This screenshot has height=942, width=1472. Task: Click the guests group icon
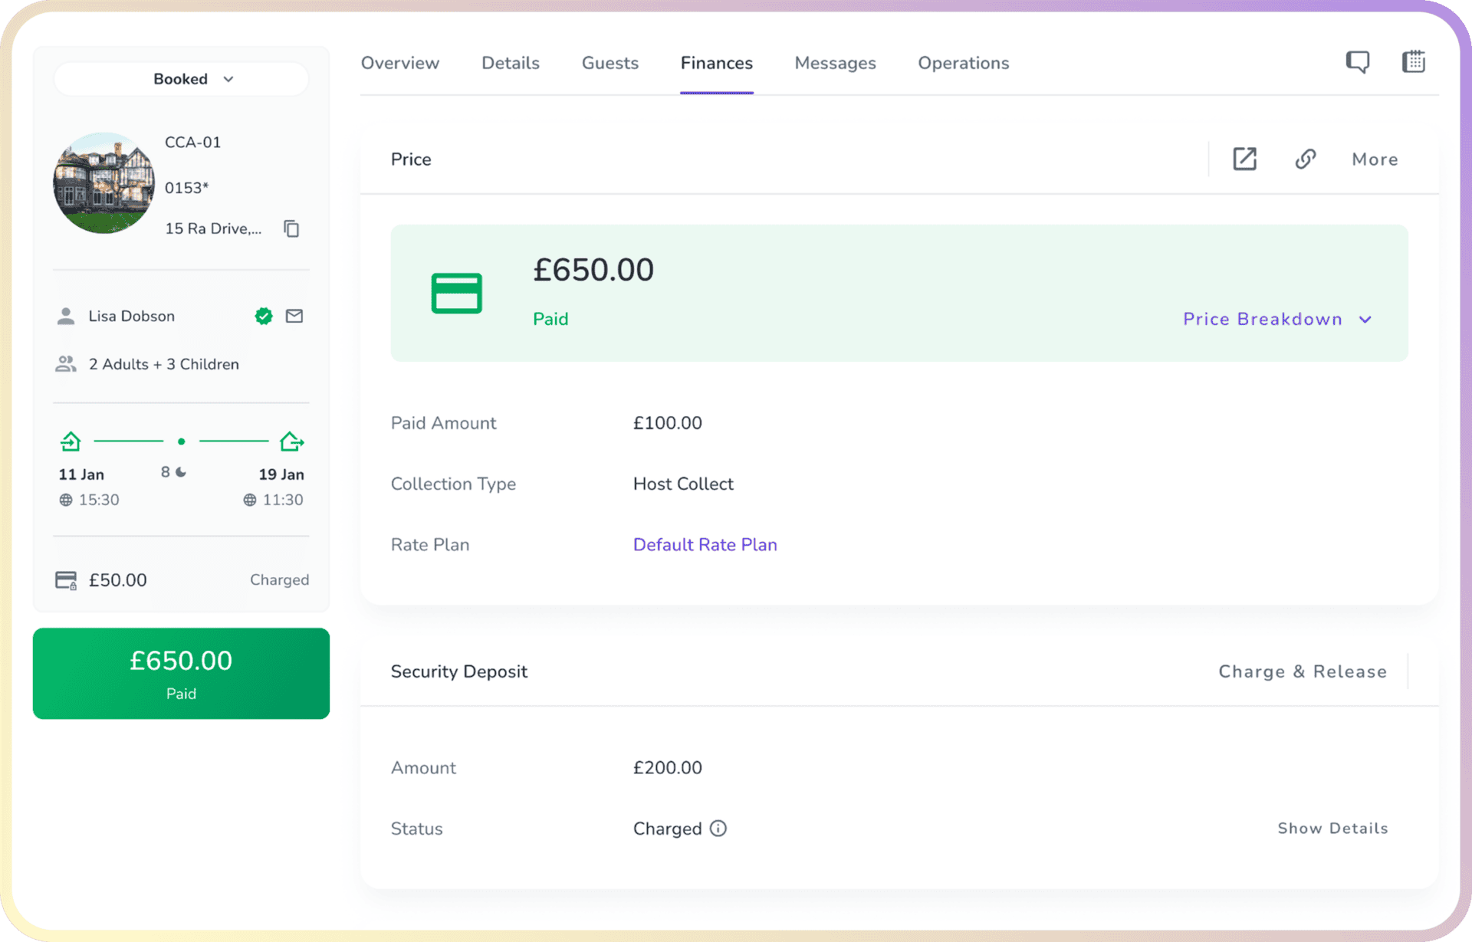(x=66, y=364)
